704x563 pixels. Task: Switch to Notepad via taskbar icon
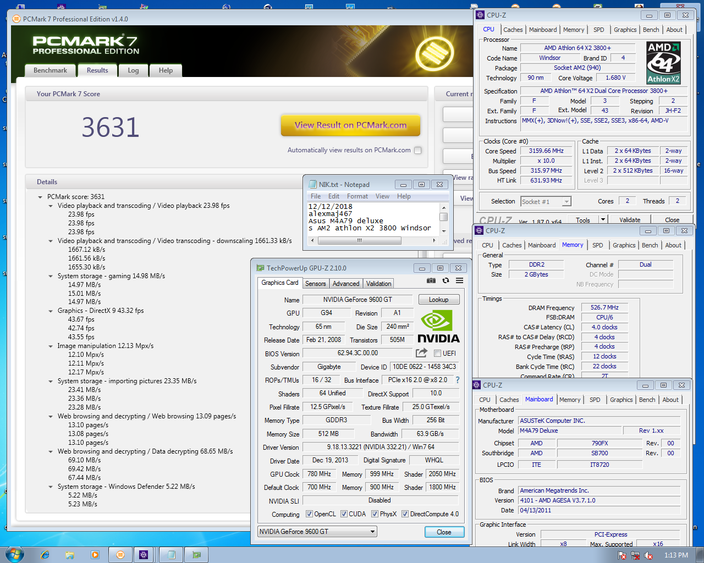point(172,555)
